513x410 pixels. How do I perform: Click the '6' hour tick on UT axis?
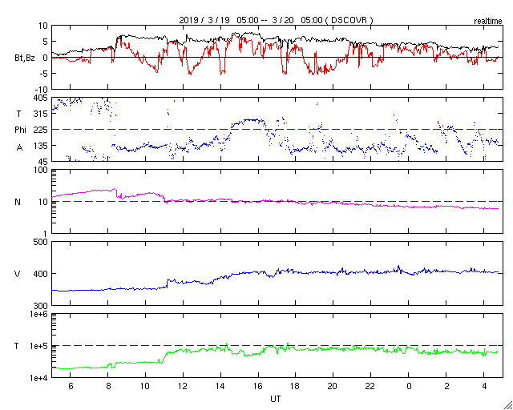point(71,387)
